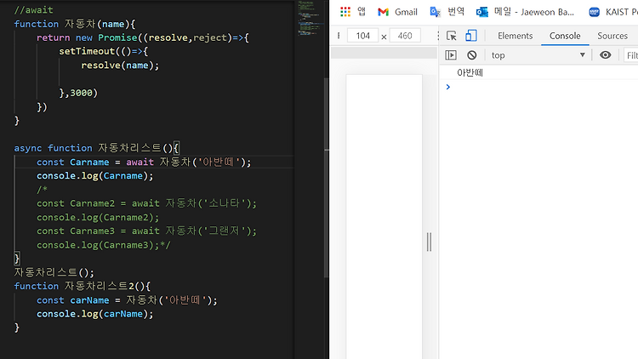Clear the console with the ban icon
This screenshot has width=638, height=359.
click(x=472, y=55)
